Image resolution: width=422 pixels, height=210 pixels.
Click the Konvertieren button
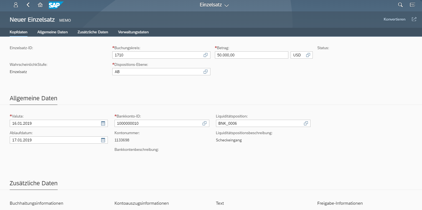click(x=394, y=19)
